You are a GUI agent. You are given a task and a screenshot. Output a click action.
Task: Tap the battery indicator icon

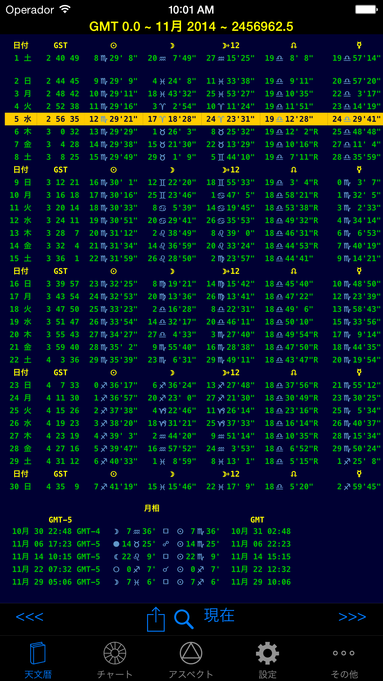(x=367, y=10)
